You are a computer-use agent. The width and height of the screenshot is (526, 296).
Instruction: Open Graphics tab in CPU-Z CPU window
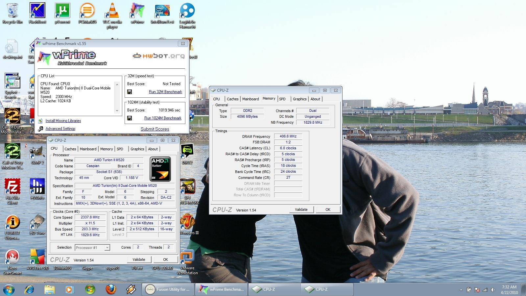coord(137,149)
